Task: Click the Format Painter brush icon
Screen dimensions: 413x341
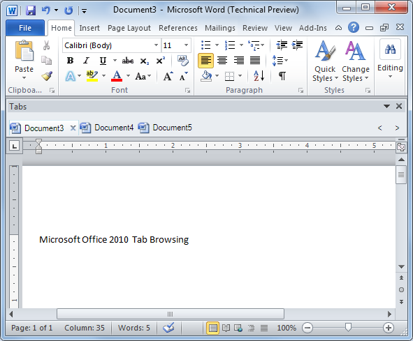Action: [x=47, y=76]
